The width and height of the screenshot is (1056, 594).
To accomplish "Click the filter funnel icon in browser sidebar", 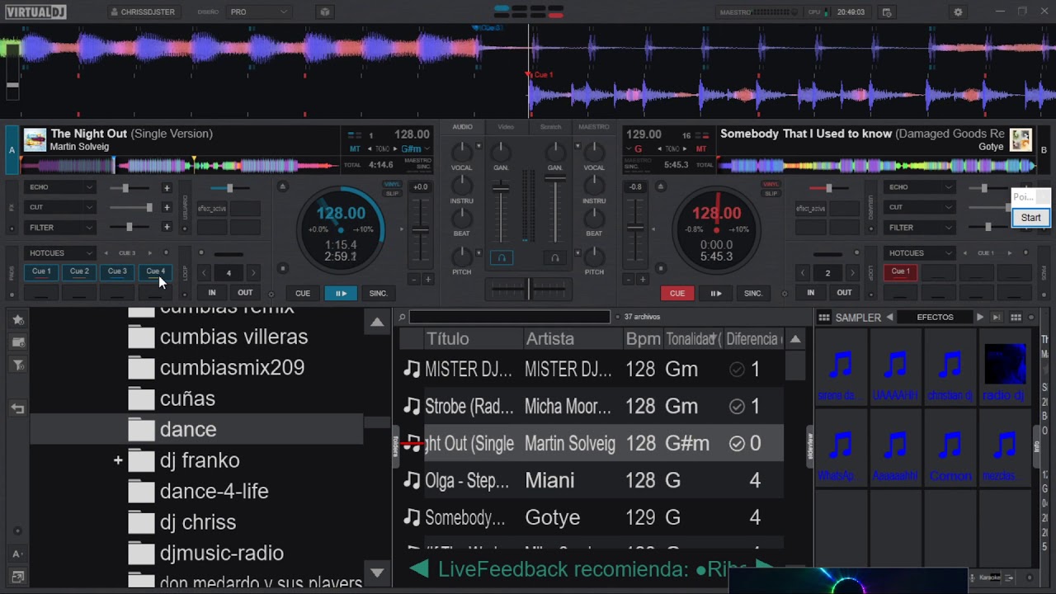I will click(18, 365).
